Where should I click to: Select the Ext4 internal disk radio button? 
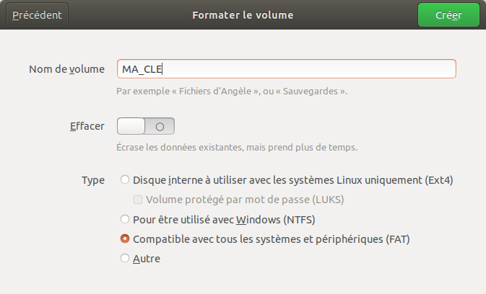coord(125,180)
